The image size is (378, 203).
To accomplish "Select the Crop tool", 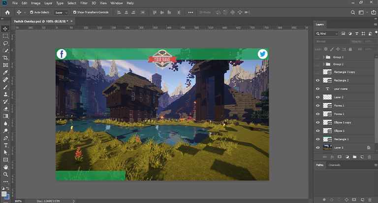I will click(x=5, y=58).
